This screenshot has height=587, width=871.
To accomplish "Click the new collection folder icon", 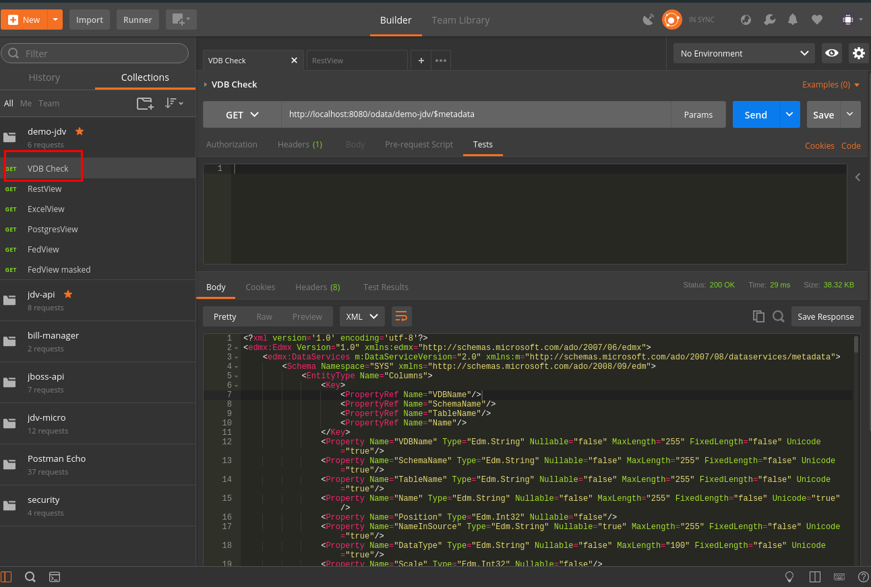I will coord(145,103).
